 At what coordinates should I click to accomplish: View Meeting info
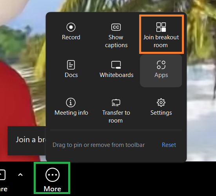[71, 107]
